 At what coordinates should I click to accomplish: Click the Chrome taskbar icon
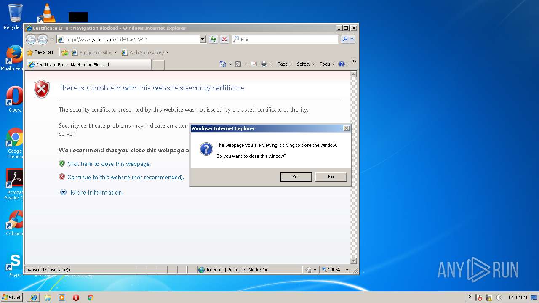(90, 298)
